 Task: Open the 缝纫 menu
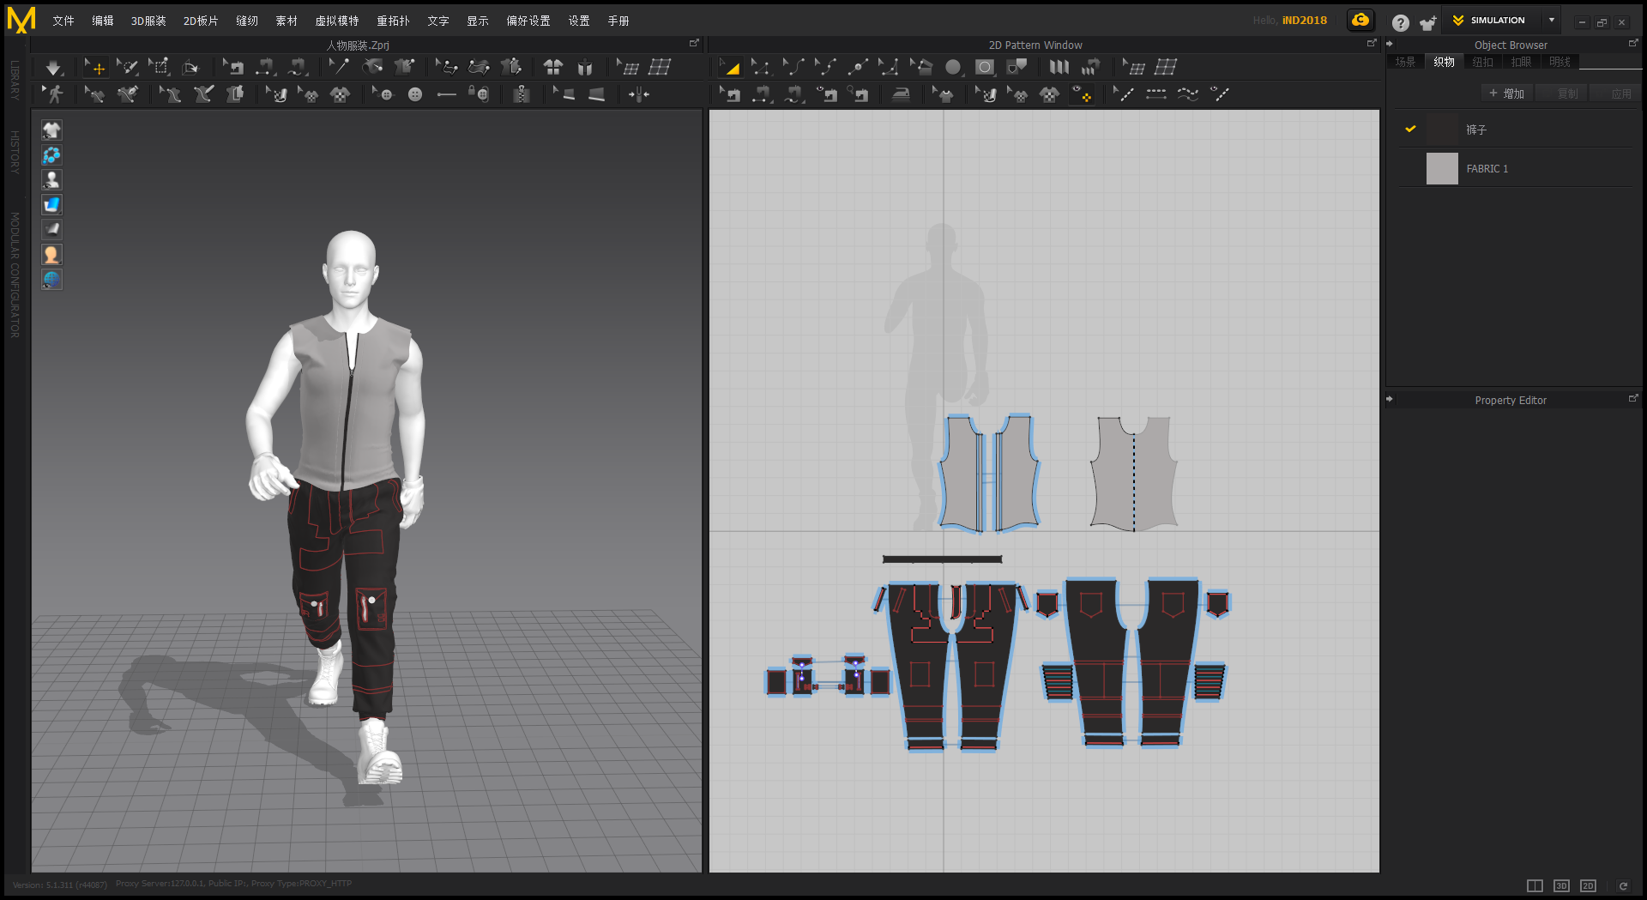point(247,21)
